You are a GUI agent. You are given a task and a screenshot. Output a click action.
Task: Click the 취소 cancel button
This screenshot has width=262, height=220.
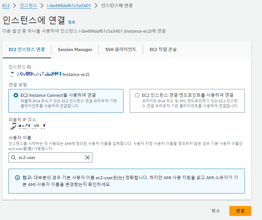(216, 211)
